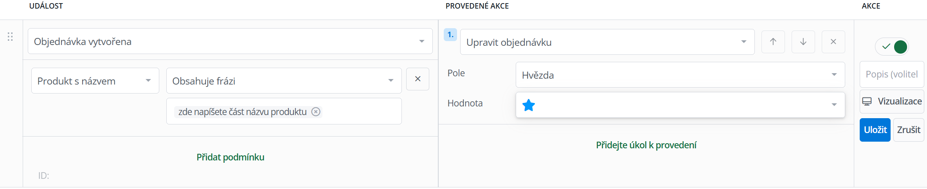927x189 pixels.
Task: Toggle the green rule active switch
Action: [x=892, y=47]
